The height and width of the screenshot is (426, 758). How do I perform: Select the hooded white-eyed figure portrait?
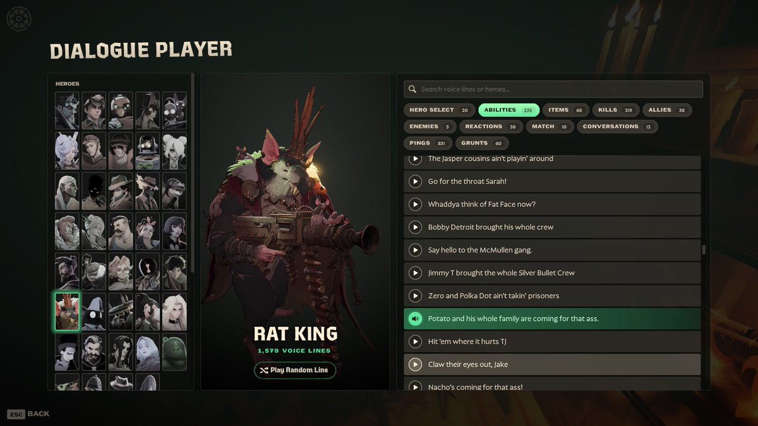pos(94,312)
